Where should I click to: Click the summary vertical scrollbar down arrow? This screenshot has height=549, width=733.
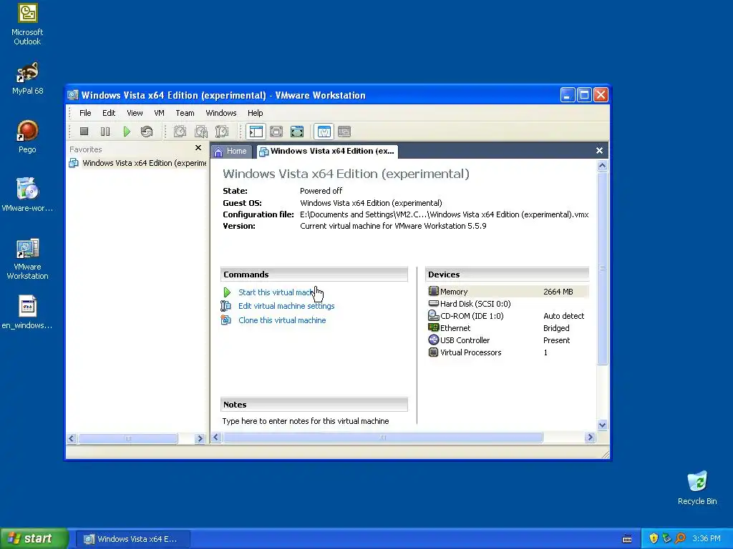[602, 425]
